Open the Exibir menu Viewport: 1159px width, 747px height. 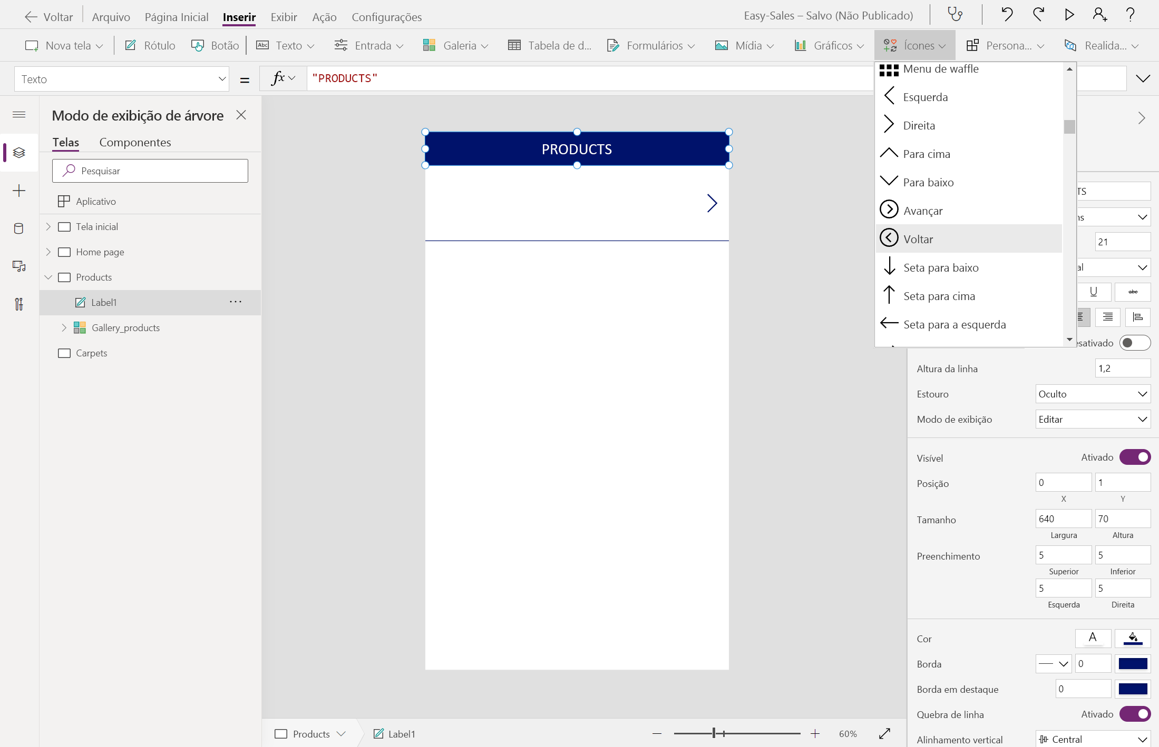(284, 17)
